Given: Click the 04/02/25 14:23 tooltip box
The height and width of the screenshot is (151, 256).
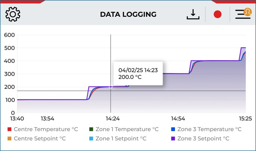Looking at the screenshot, I should [x=138, y=73].
